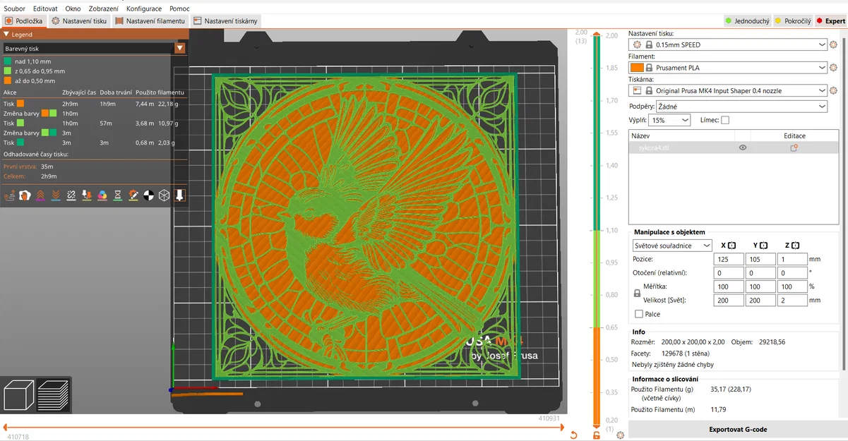Toggle retractions up-chevrons icon in legend
The width and height of the screenshot is (848, 441).
pos(40,195)
